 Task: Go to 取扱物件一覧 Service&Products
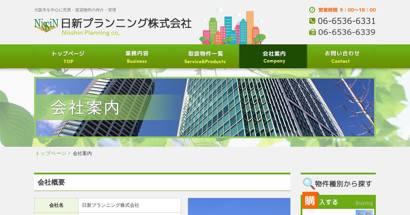click(x=205, y=56)
